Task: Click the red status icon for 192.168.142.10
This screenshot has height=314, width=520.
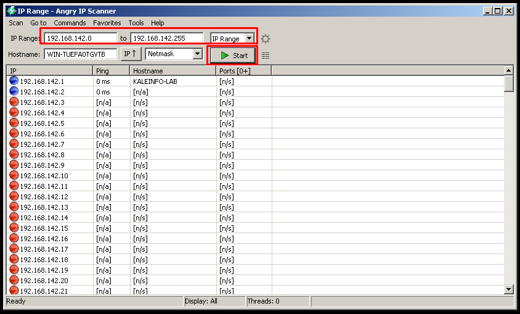Action: (14, 176)
